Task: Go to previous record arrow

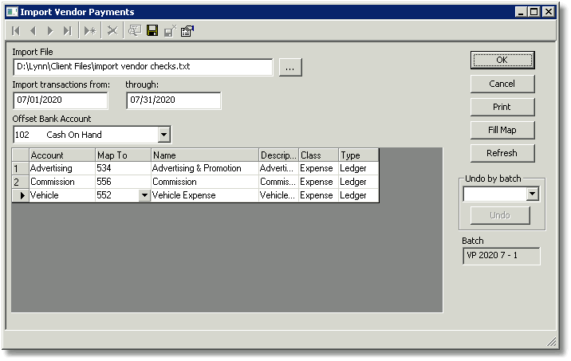Action: click(x=33, y=31)
